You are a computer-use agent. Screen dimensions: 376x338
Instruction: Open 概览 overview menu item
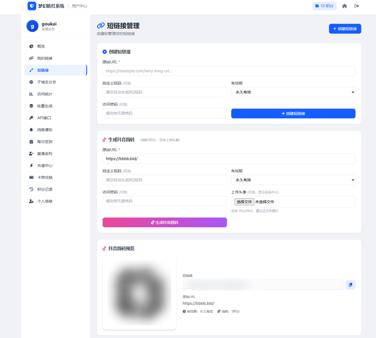56,46
